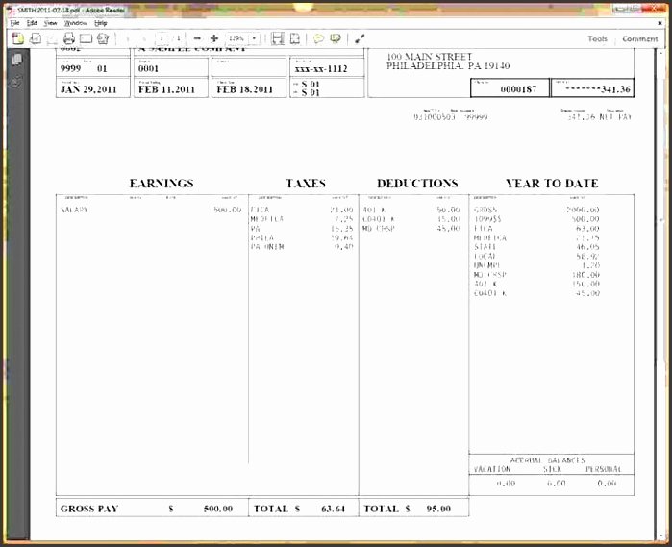
Task: Click the gross pay amount 500.00
Action: (x=218, y=509)
